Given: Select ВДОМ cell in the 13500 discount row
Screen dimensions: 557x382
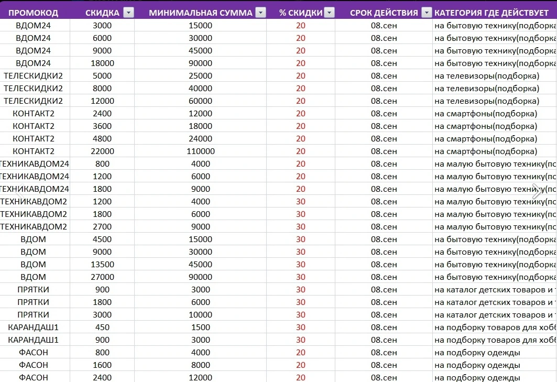Looking at the screenshot, I should (34, 265).
